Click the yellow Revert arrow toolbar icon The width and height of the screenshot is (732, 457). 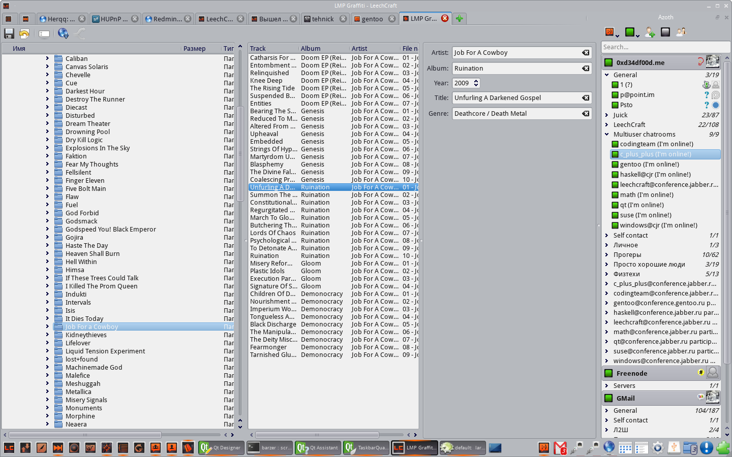pos(24,34)
